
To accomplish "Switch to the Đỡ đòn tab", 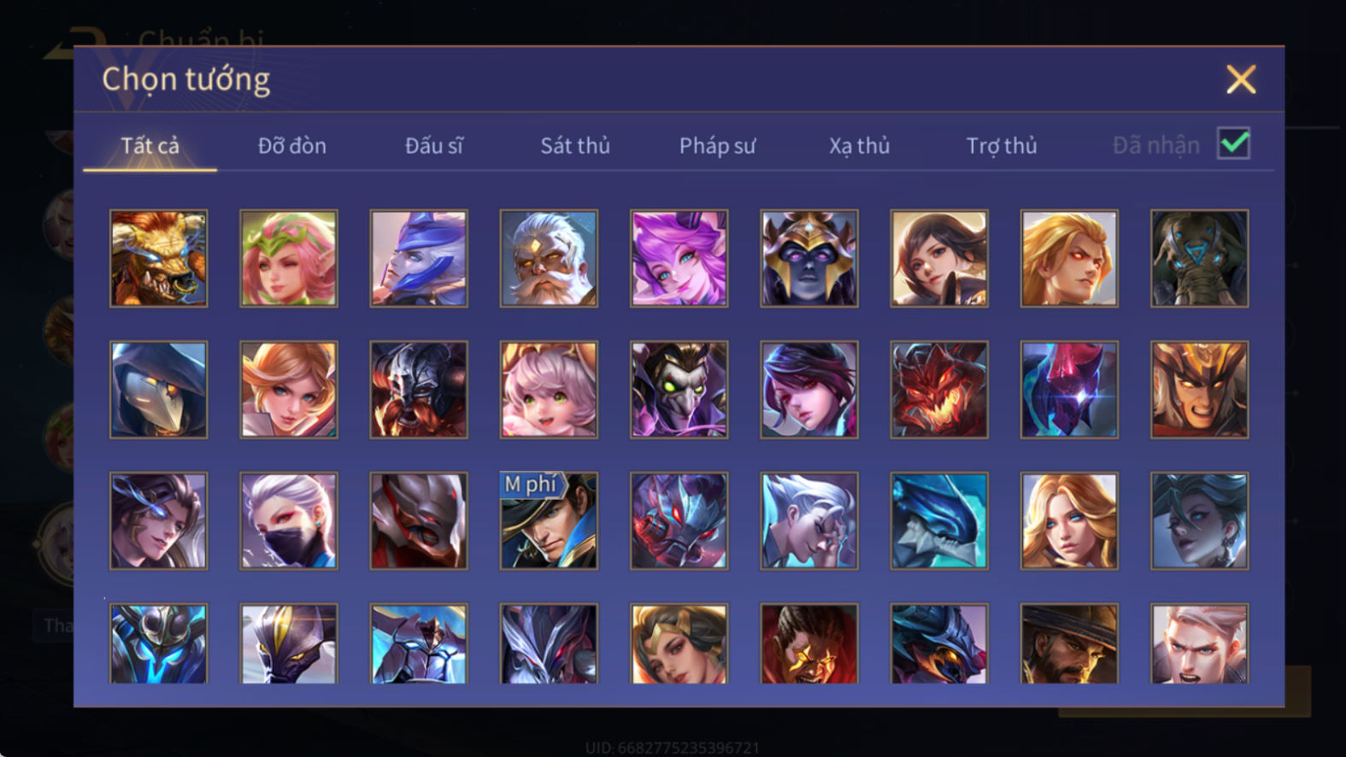I will (292, 146).
